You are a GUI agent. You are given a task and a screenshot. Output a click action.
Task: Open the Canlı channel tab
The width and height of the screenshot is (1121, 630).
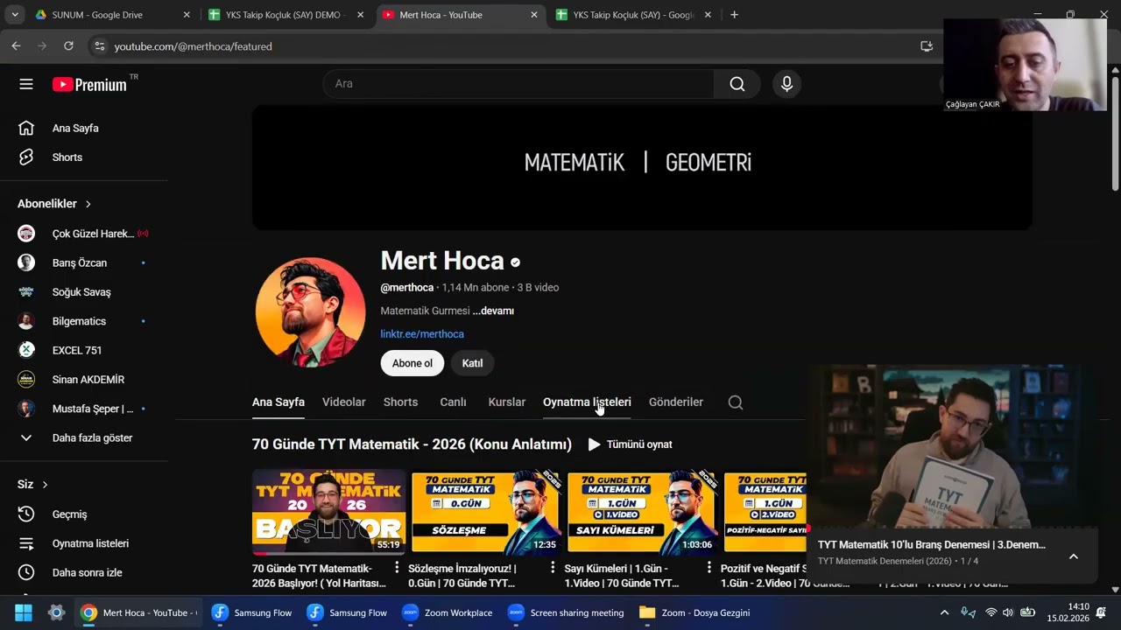click(x=453, y=402)
